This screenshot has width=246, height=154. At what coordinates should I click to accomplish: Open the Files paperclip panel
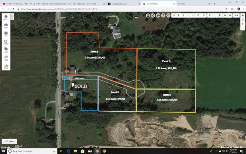coord(6,58)
